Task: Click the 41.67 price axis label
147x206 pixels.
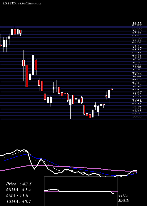Action: (137, 93)
